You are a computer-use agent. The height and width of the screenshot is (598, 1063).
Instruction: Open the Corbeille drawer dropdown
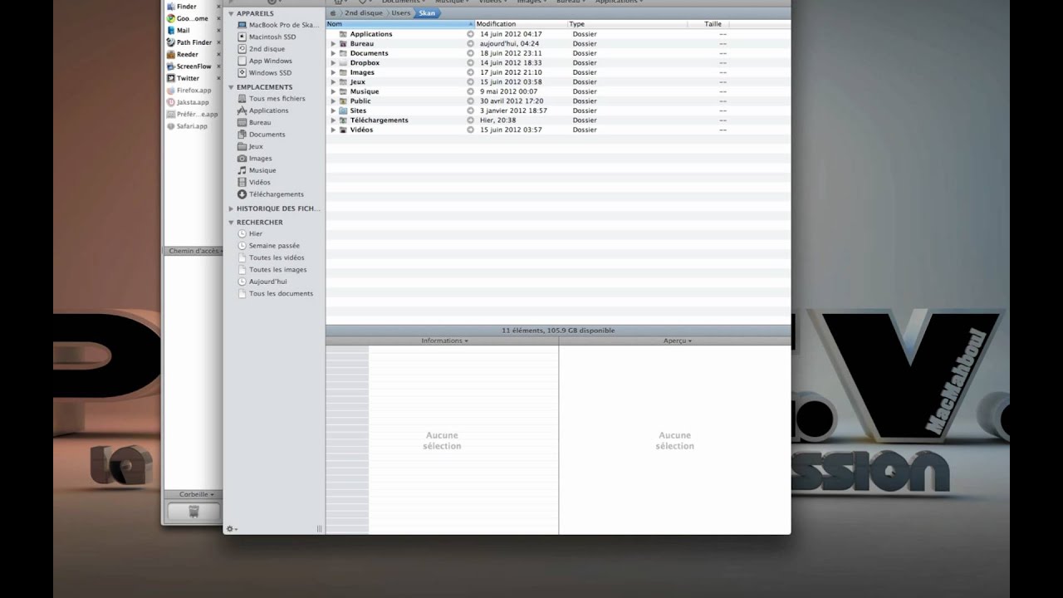pos(197,494)
